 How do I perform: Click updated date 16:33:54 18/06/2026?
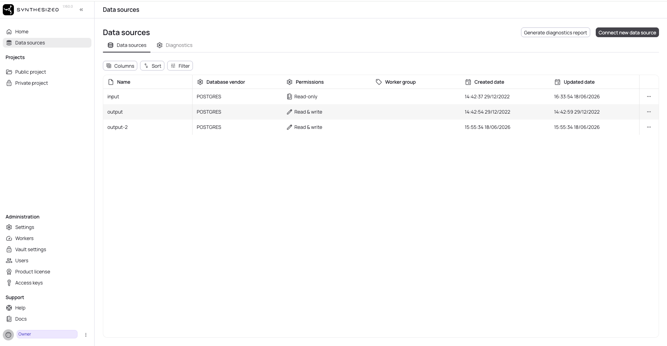[577, 97]
